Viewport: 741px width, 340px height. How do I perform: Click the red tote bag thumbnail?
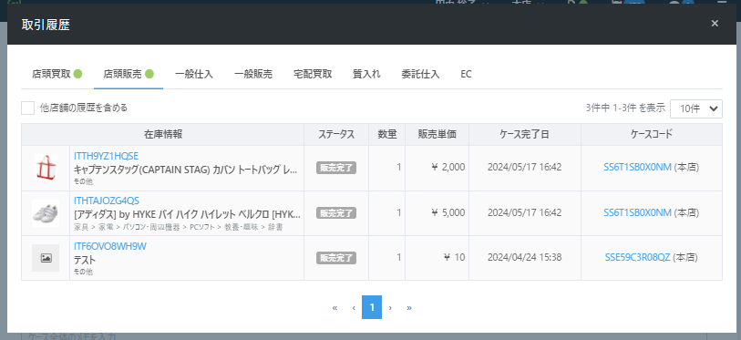(x=46, y=168)
